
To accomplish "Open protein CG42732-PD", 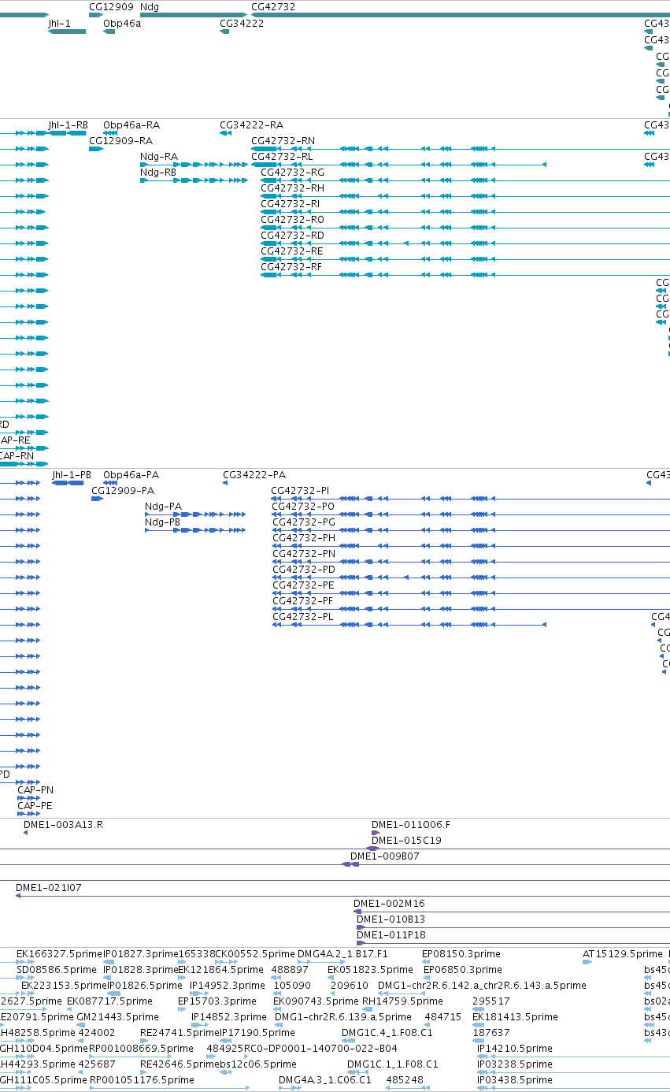I will click(304, 569).
